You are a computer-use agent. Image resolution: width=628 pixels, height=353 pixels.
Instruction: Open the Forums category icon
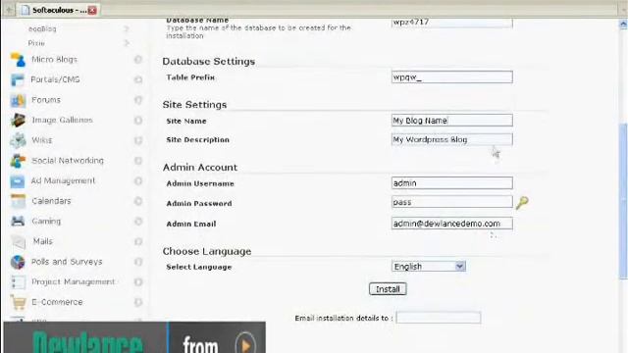point(18,100)
